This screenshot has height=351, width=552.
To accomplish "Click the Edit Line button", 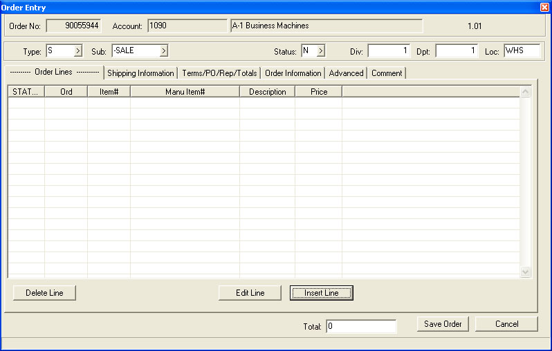I will 250,293.
